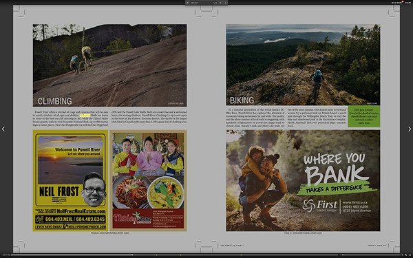Click the Share button at top right
413x258 pixels.
408,3
